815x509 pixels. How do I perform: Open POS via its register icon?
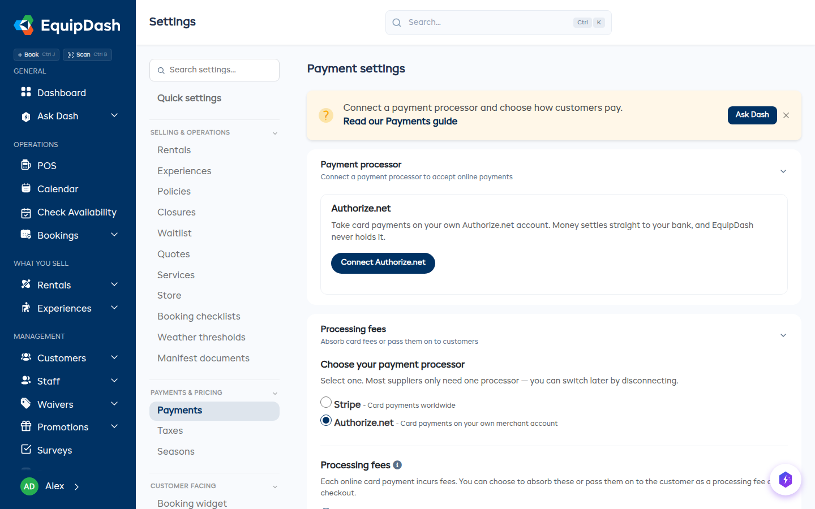[x=26, y=165]
